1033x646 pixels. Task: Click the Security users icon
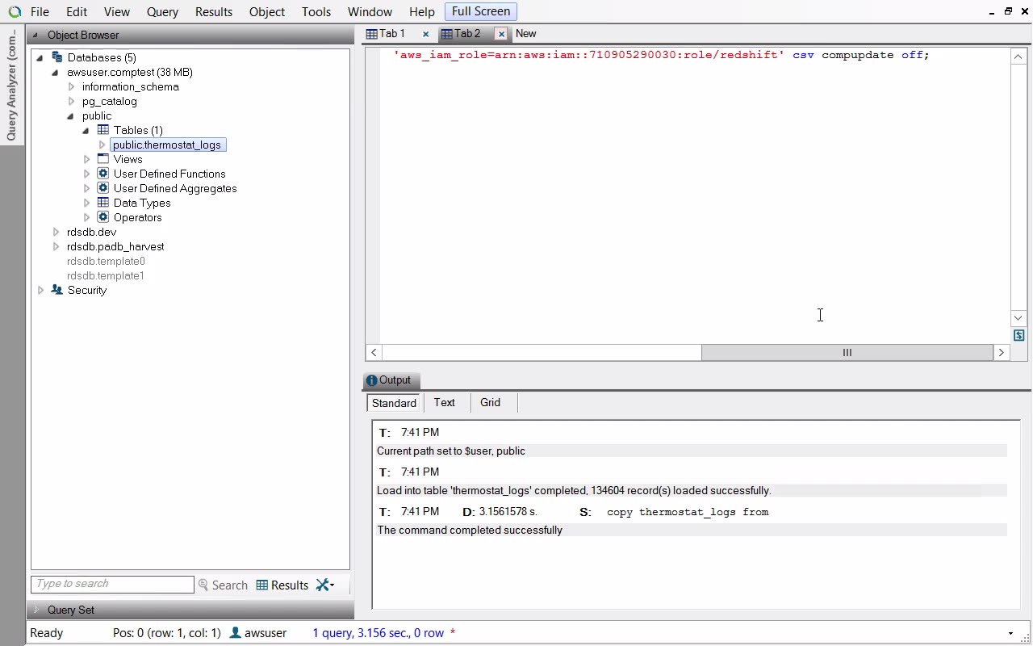56,290
